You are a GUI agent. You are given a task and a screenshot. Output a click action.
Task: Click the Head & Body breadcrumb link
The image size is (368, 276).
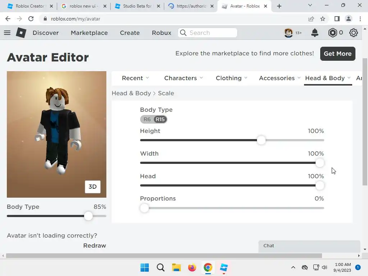click(131, 93)
